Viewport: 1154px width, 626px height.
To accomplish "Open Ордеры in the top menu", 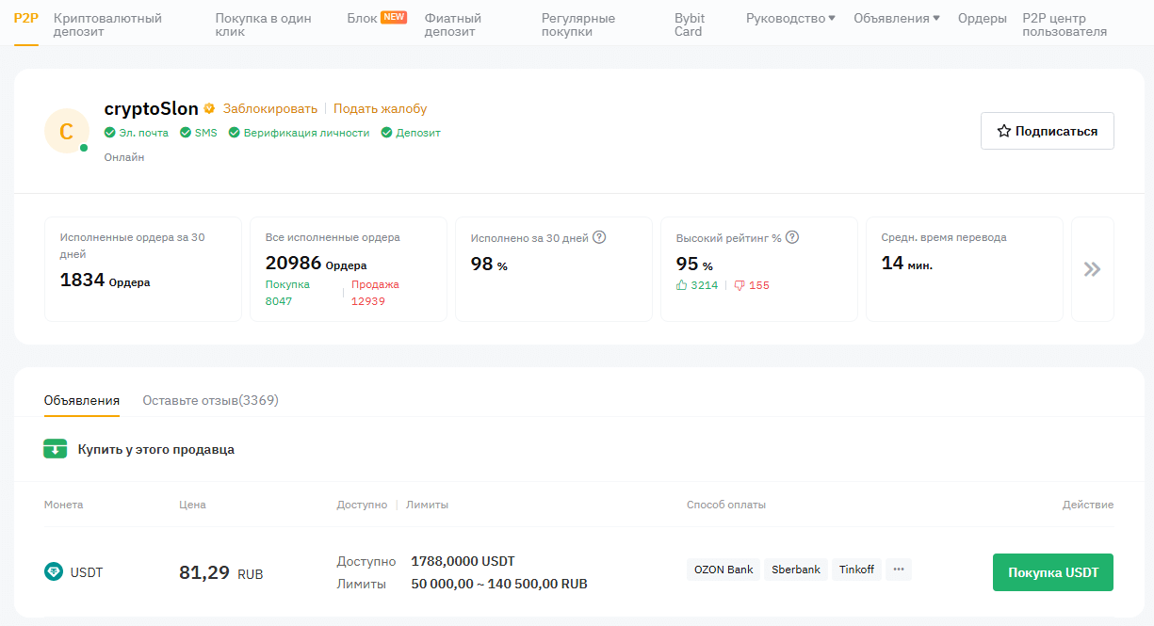I will (x=982, y=18).
